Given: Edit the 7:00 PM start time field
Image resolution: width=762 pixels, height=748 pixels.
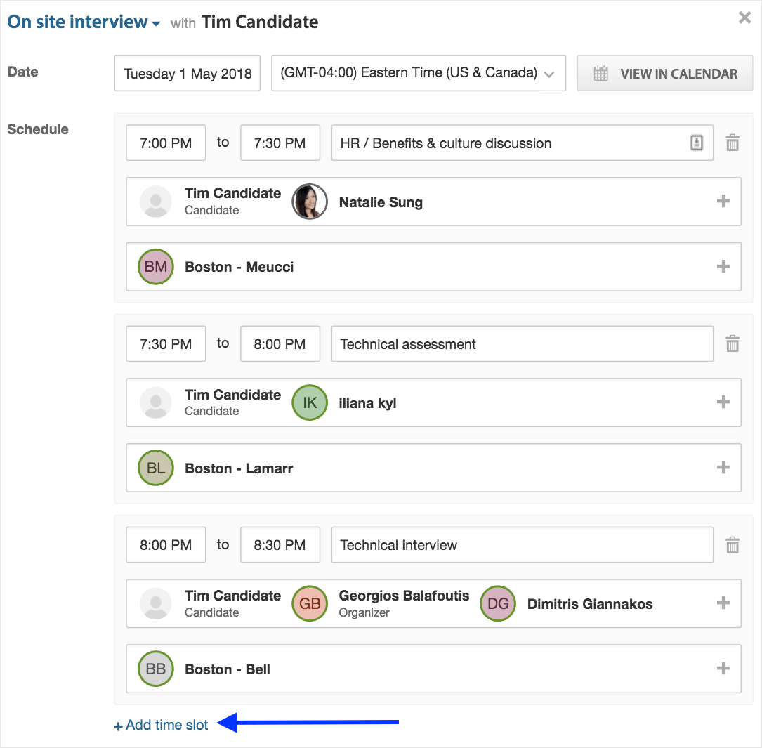Looking at the screenshot, I should [x=166, y=143].
